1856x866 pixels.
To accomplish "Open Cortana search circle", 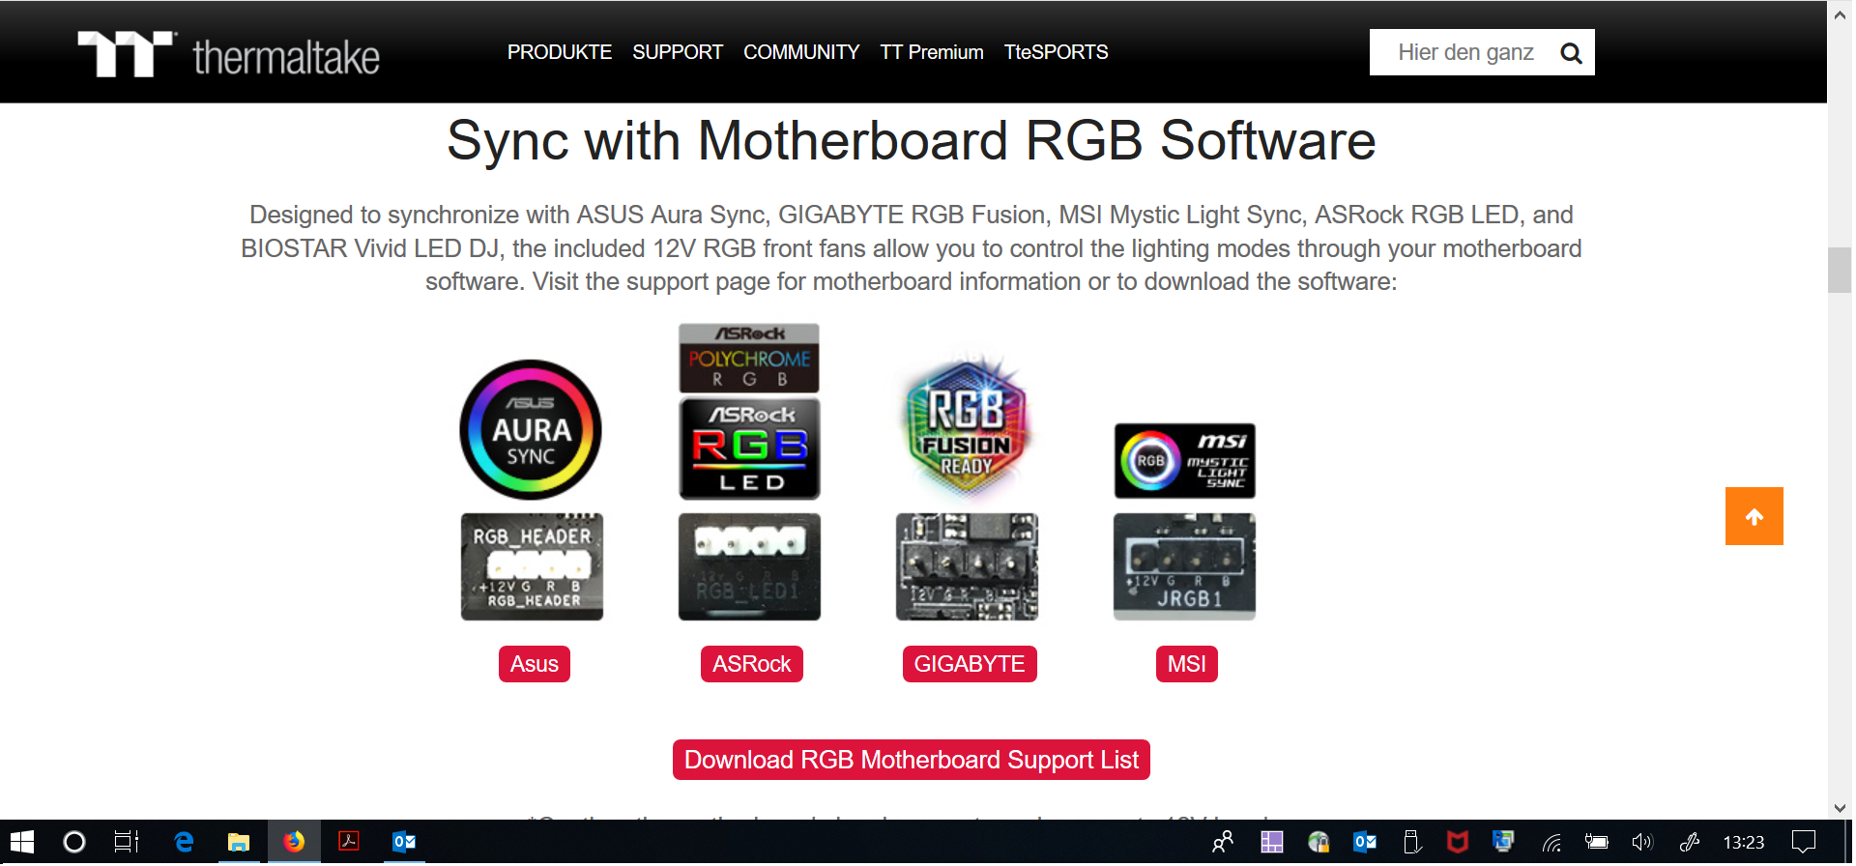I will click(73, 842).
